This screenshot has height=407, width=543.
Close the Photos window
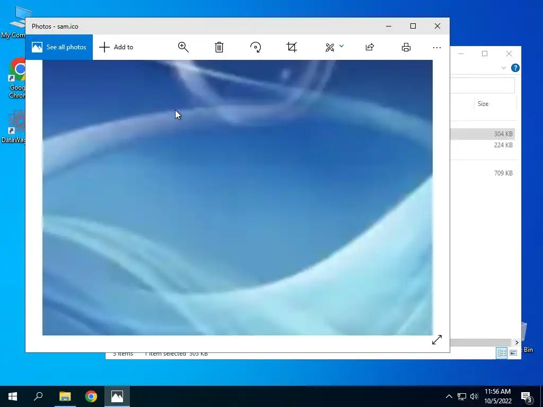click(437, 26)
